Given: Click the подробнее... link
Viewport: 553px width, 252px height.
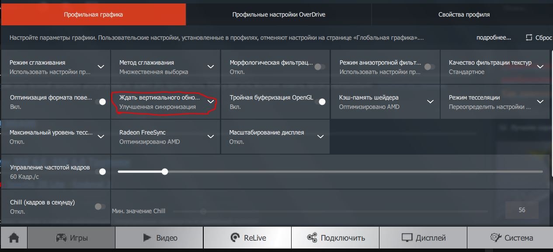Looking at the screenshot, I should (x=494, y=38).
